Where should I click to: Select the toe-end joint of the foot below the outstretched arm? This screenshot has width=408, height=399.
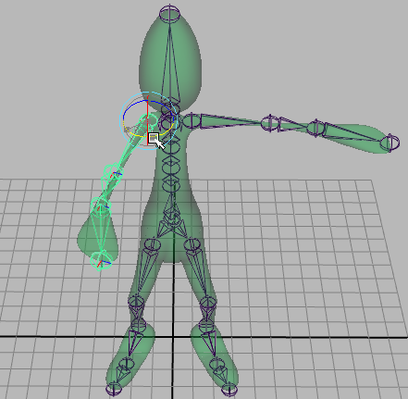coord(229,389)
